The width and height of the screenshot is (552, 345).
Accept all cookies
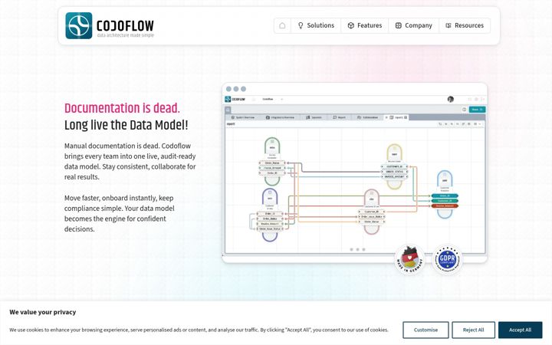tap(520, 330)
